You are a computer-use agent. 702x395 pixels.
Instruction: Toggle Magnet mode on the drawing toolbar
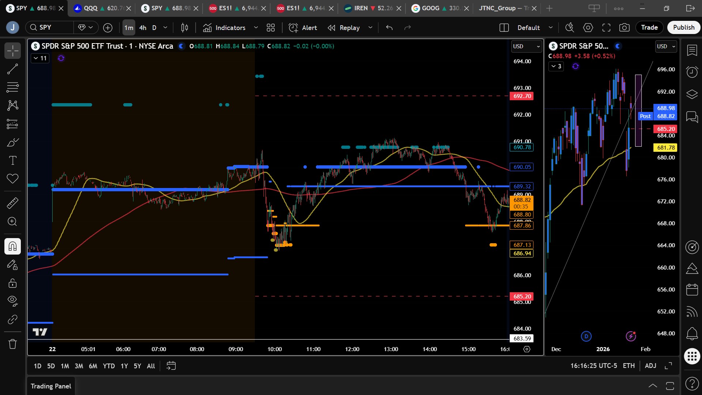[x=12, y=246]
